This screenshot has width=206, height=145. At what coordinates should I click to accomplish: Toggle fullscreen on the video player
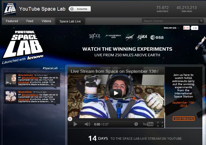pyautogui.click(x=160, y=124)
